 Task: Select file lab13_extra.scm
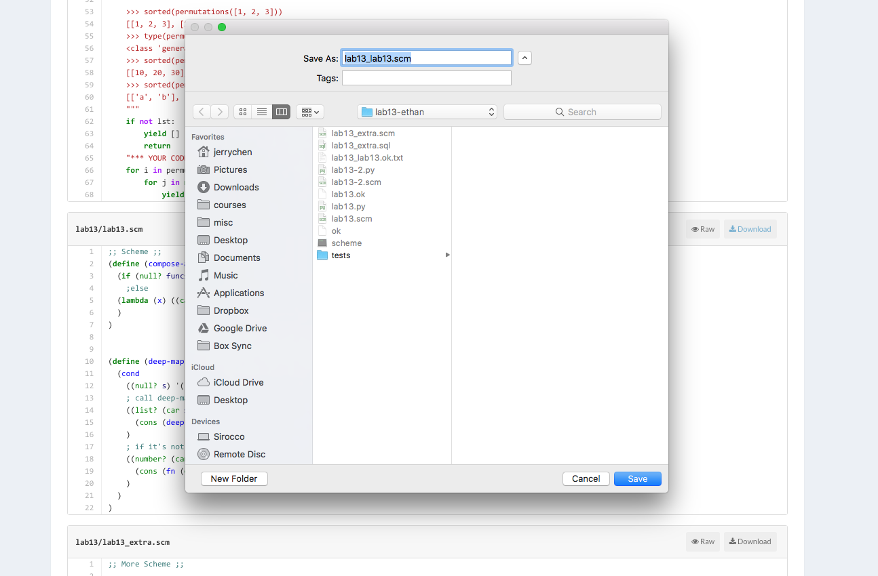coord(363,133)
